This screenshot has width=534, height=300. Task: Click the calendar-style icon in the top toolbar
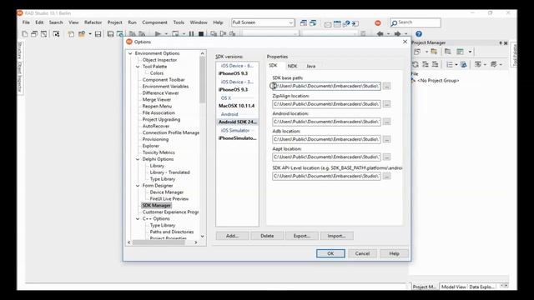(x=337, y=23)
